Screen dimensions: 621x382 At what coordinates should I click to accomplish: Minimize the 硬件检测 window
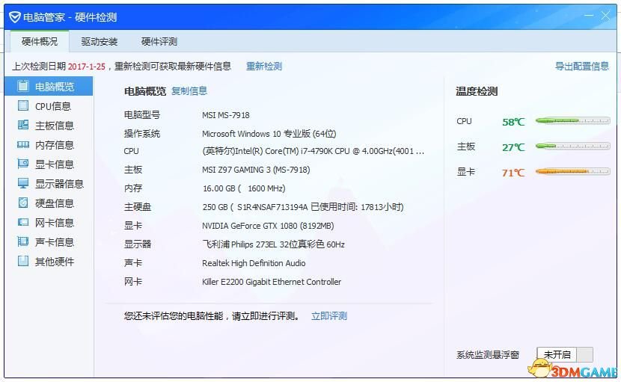589,16
